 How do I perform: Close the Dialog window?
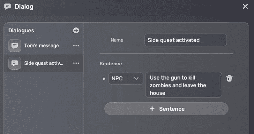(x=245, y=6)
